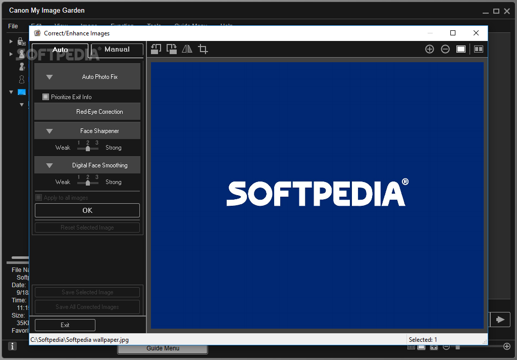Click the Red-Eye Correction button
517x360 pixels.
coord(87,112)
